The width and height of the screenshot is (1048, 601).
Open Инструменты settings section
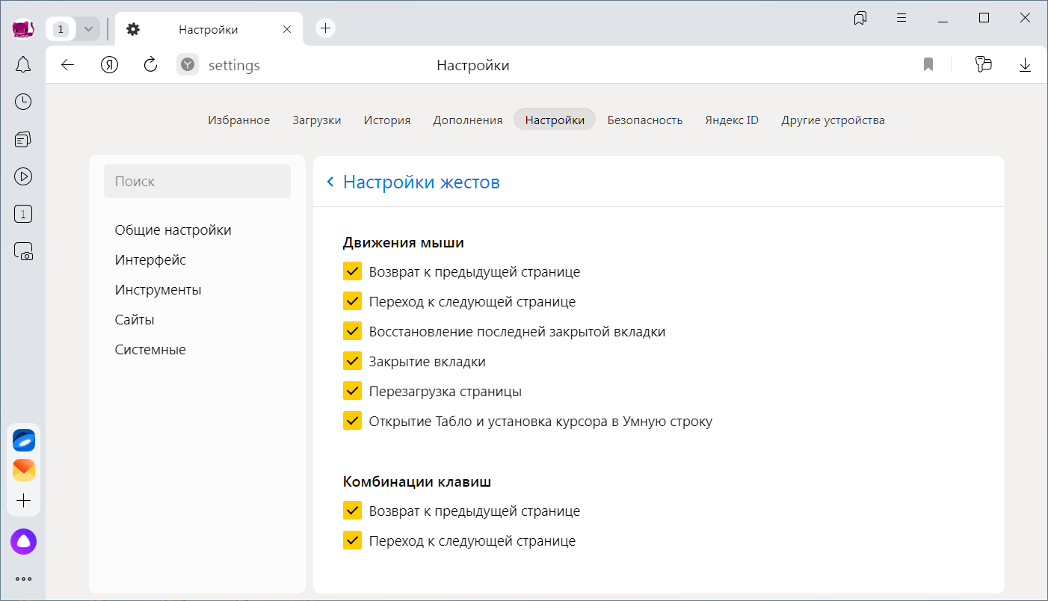click(x=158, y=289)
